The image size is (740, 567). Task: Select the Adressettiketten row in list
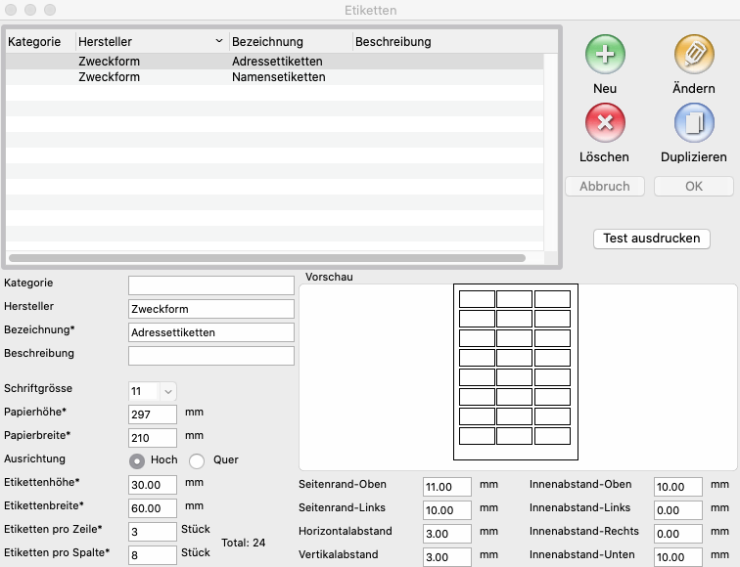(278, 62)
